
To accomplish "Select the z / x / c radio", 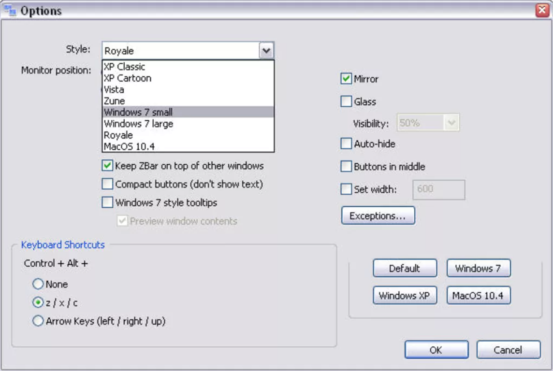I will coord(38,302).
